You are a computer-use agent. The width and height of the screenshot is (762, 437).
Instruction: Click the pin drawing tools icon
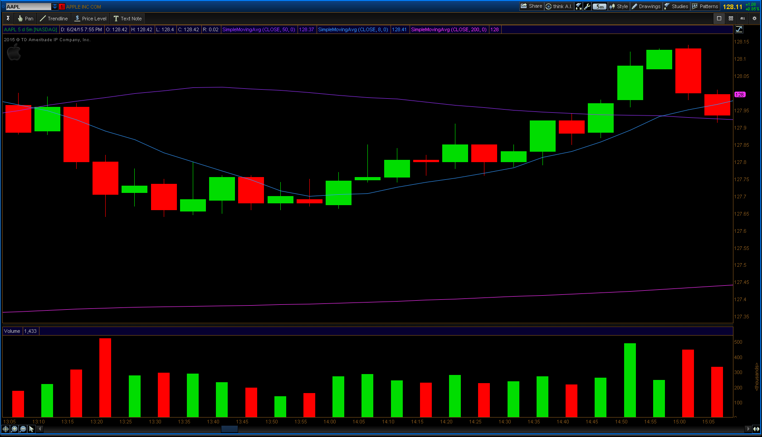tap(8, 19)
